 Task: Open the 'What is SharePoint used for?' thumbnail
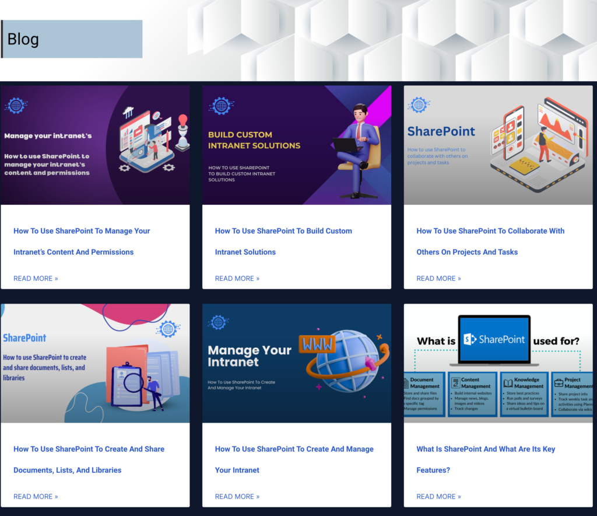(x=498, y=363)
